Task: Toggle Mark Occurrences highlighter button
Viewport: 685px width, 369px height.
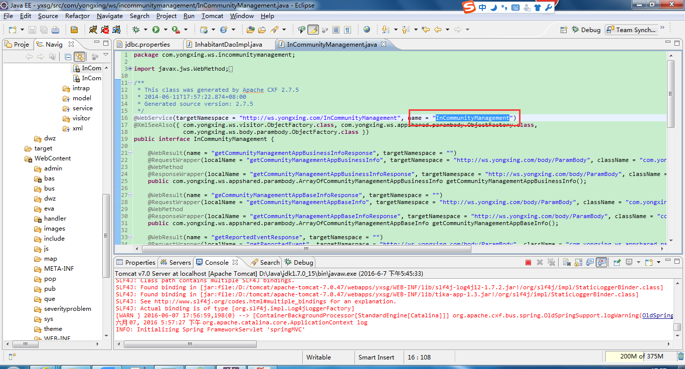Action: pos(313,30)
